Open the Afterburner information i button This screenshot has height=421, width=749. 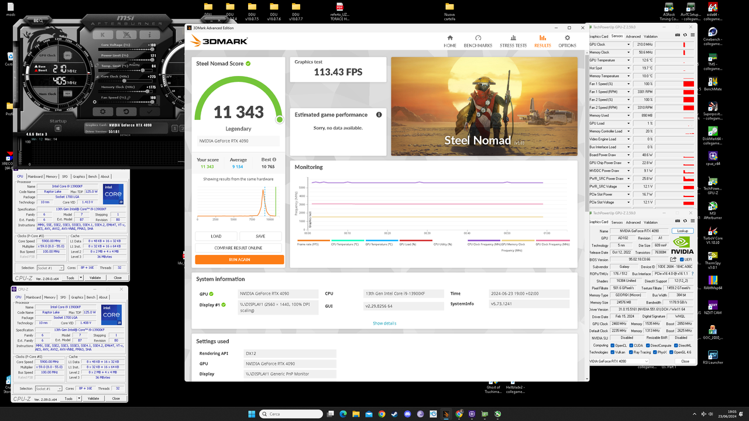[150, 34]
